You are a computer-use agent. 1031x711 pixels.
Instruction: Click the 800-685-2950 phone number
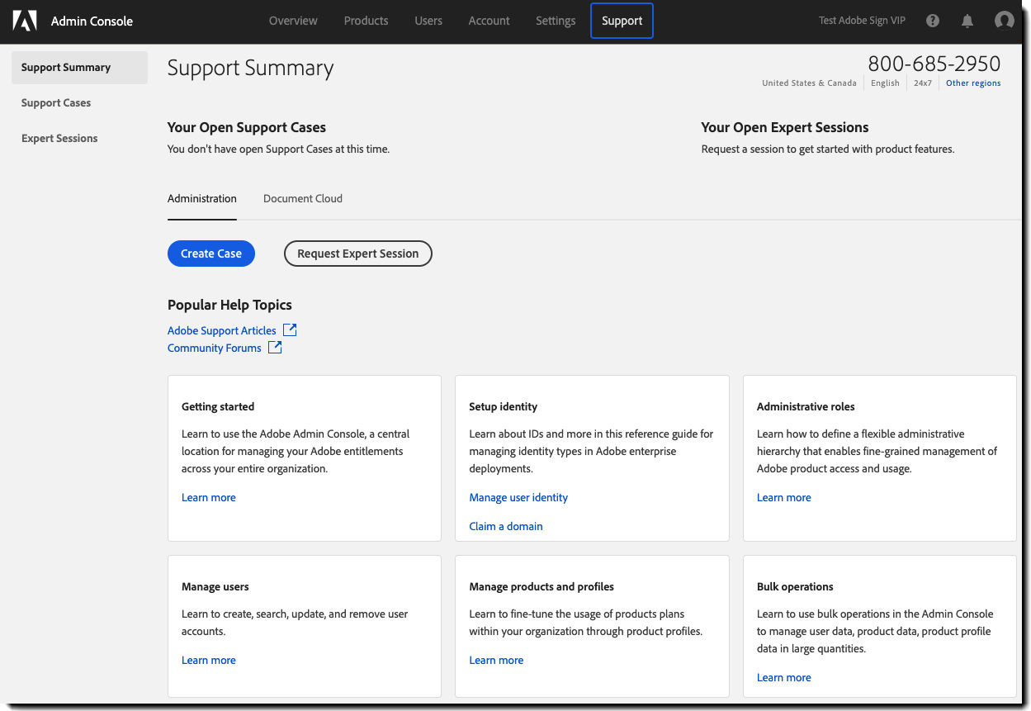click(934, 64)
